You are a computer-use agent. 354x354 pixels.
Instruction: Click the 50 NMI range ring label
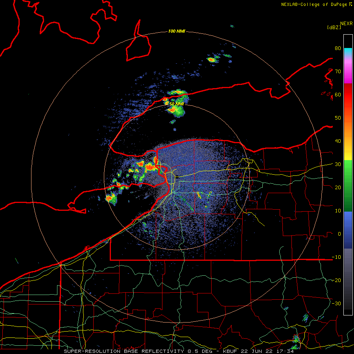(x=177, y=104)
